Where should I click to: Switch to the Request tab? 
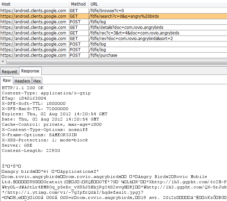[x=10, y=71]
